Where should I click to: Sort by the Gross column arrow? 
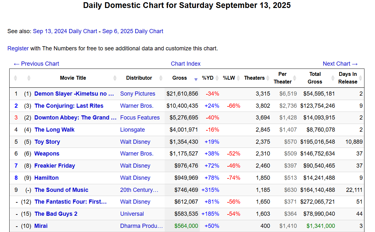[196, 79]
